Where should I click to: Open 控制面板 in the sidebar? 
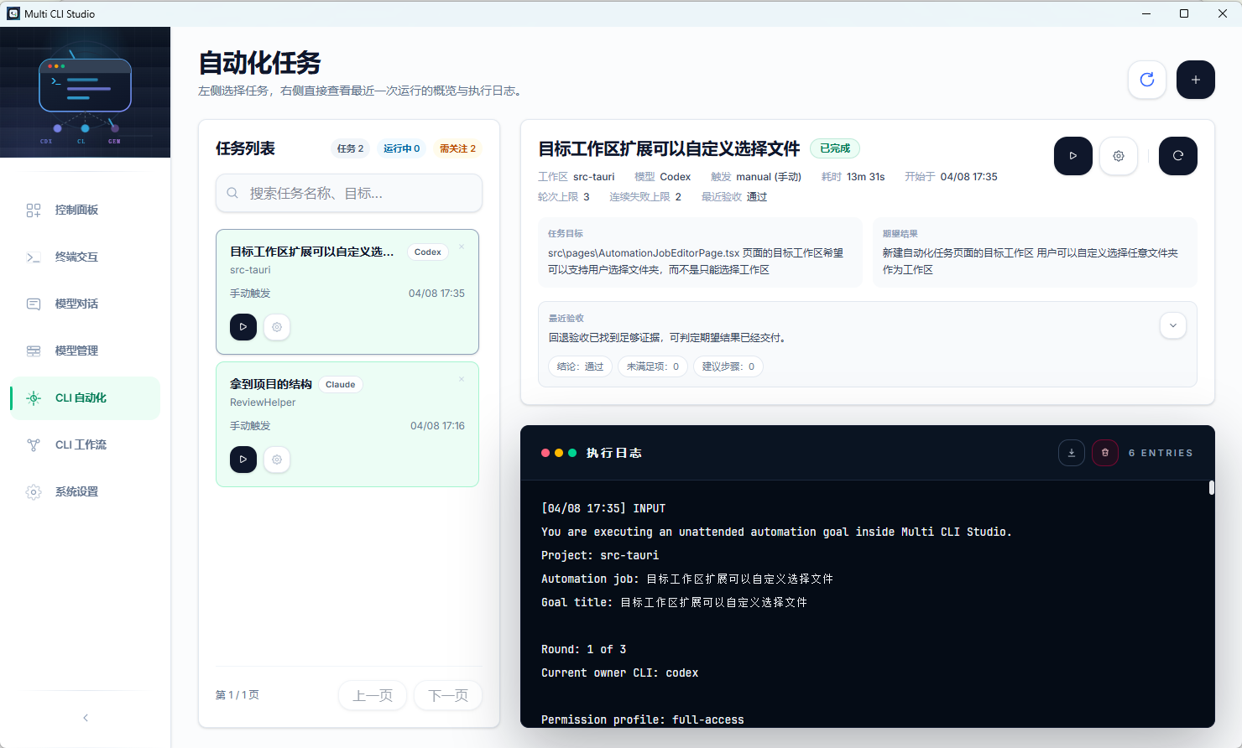point(85,210)
